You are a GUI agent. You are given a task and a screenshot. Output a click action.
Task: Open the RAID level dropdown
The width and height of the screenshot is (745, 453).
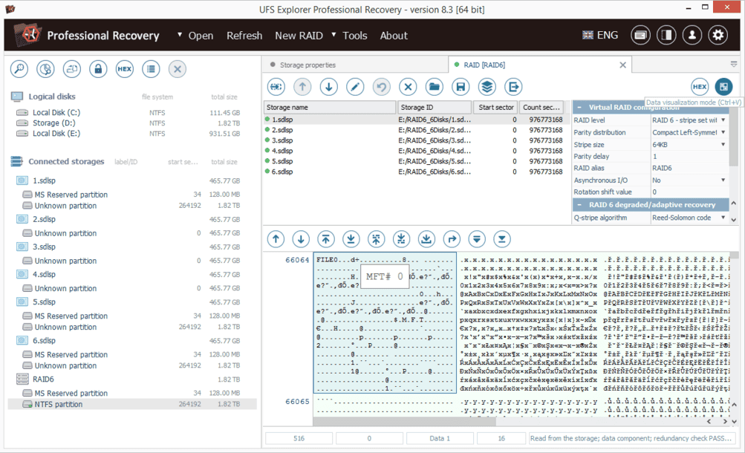pyautogui.click(x=723, y=120)
